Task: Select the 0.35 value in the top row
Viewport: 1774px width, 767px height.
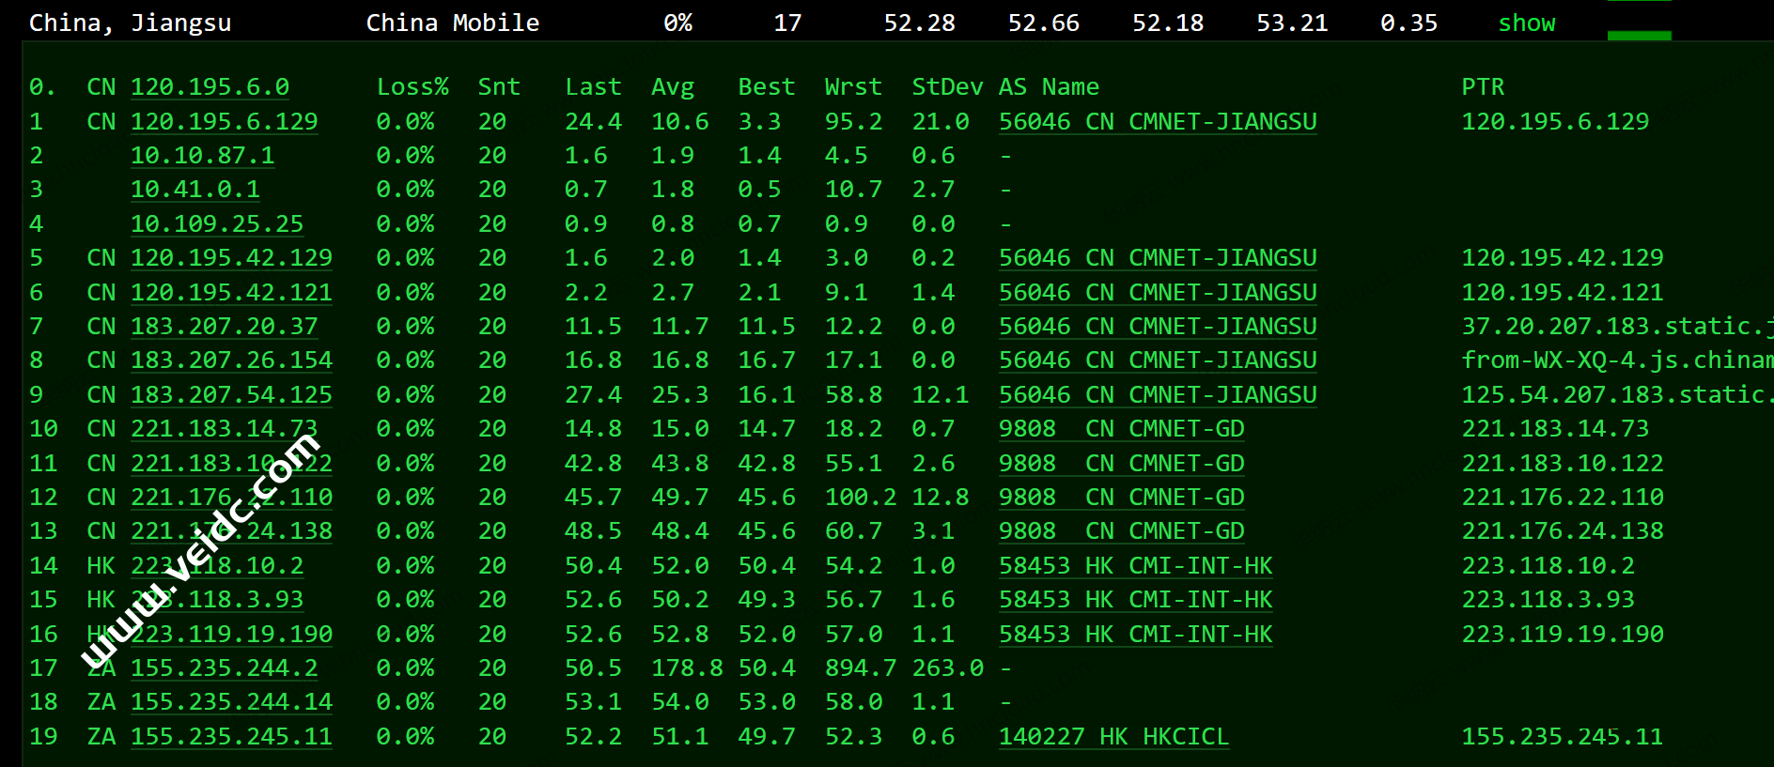Action: pos(1408,23)
